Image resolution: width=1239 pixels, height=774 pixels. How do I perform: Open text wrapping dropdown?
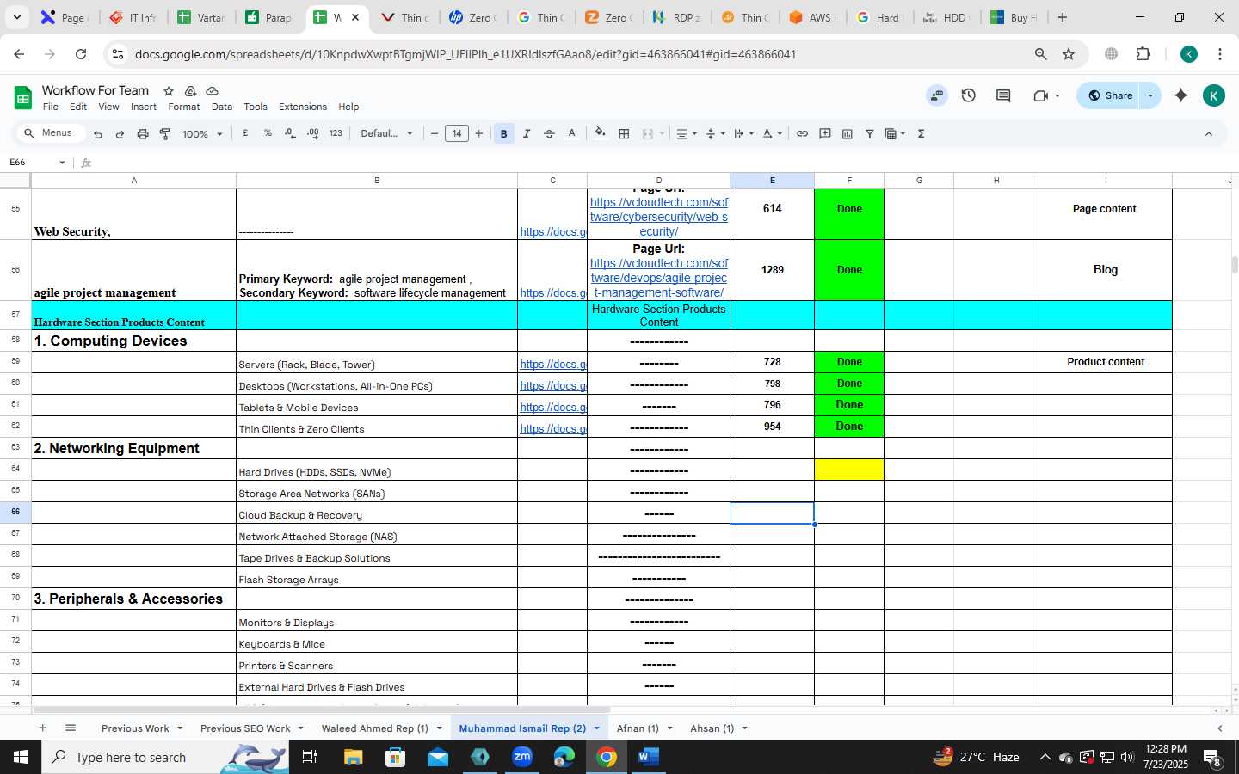(743, 133)
